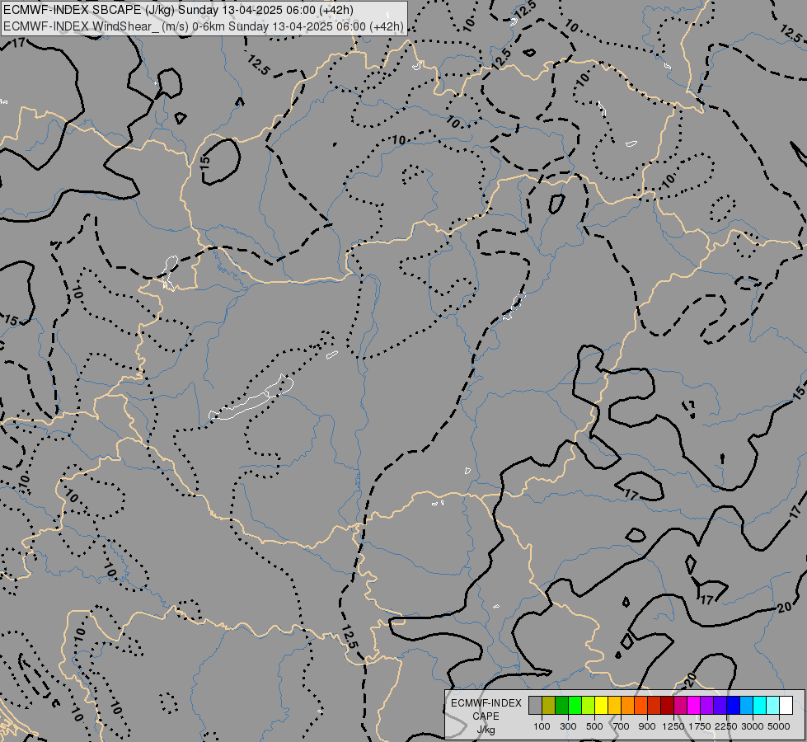Click the purple swatch right of 1750
This screenshot has width=807, height=742.
pyautogui.click(x=707, y=706)
